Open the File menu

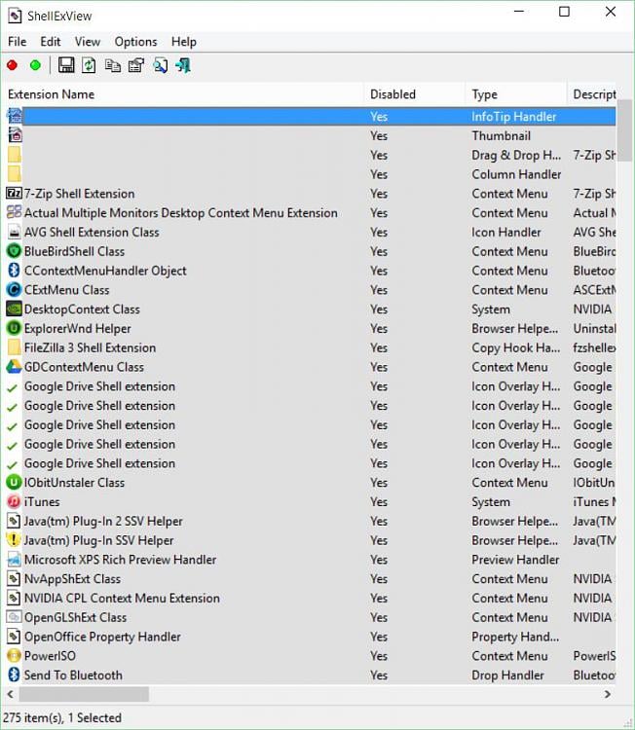click(18, 42)
